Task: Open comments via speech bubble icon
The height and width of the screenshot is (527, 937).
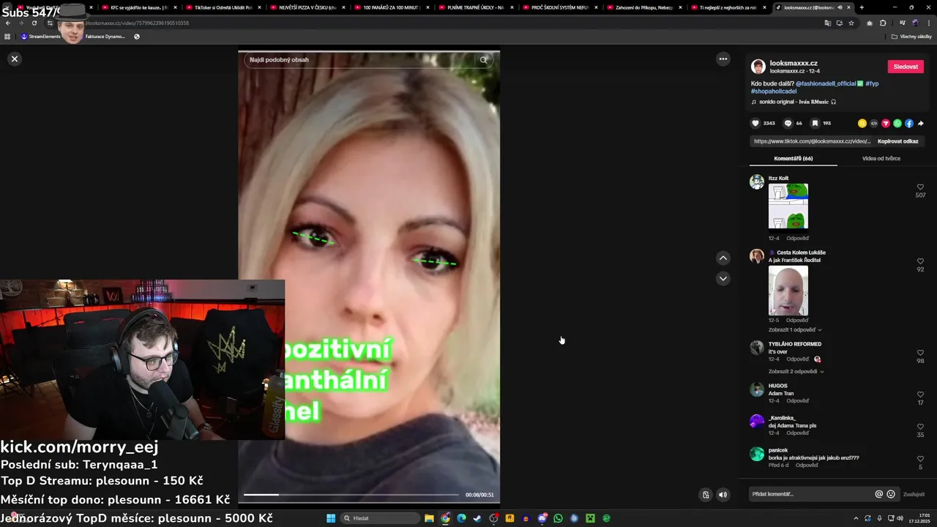Action: pyautogui.click(x=788, y=123)
